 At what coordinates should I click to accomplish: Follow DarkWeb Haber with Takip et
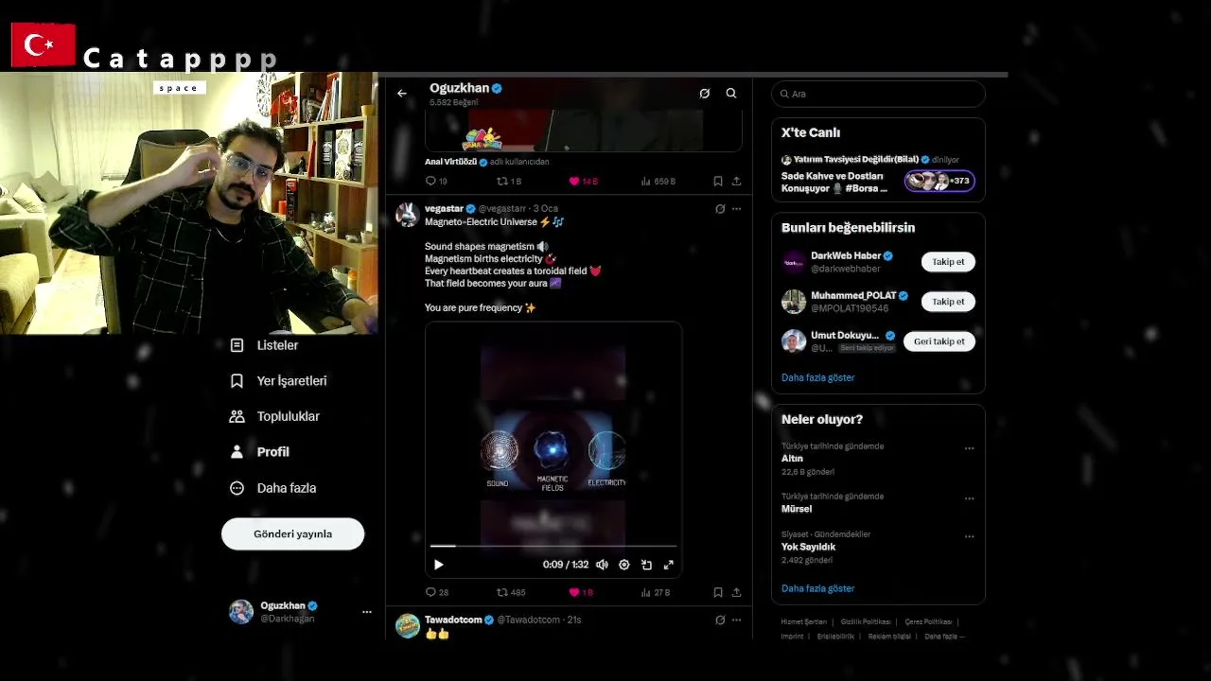[x=948, y=262]
